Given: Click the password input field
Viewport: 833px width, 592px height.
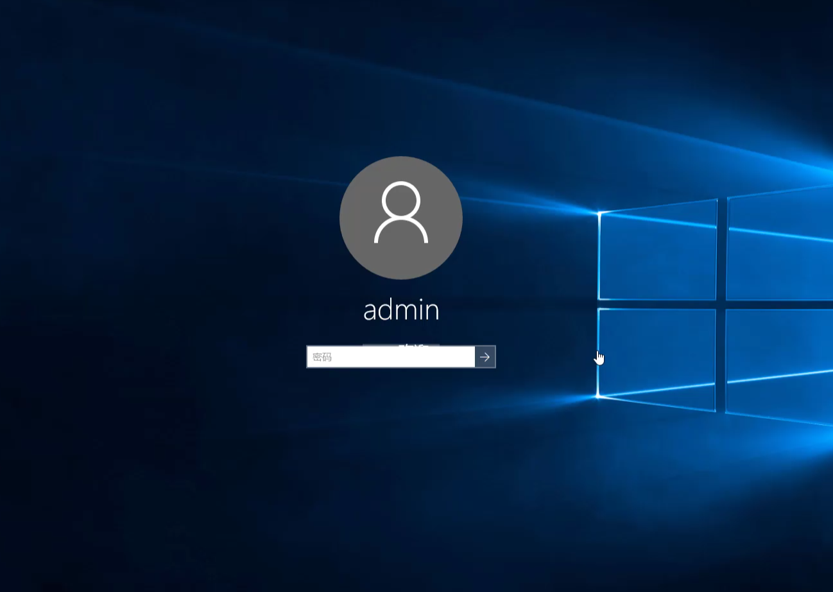Looking at the screenshot, I should pos(391,357).
